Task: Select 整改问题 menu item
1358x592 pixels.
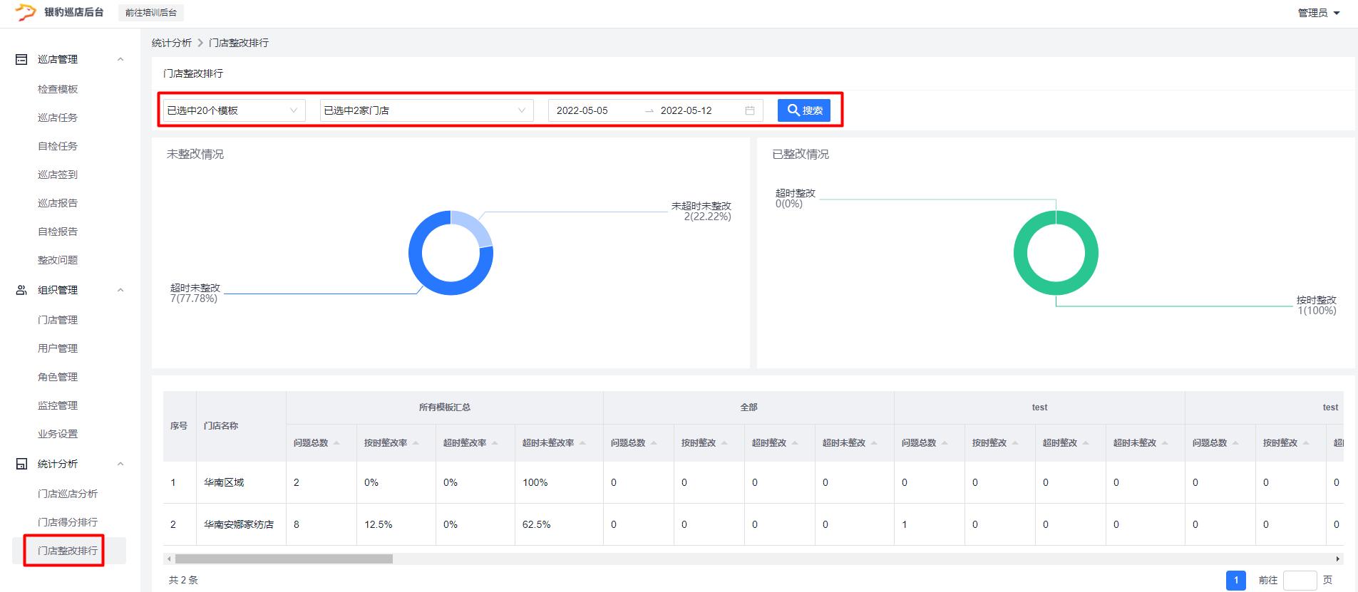Action: (x=58, y=260)
